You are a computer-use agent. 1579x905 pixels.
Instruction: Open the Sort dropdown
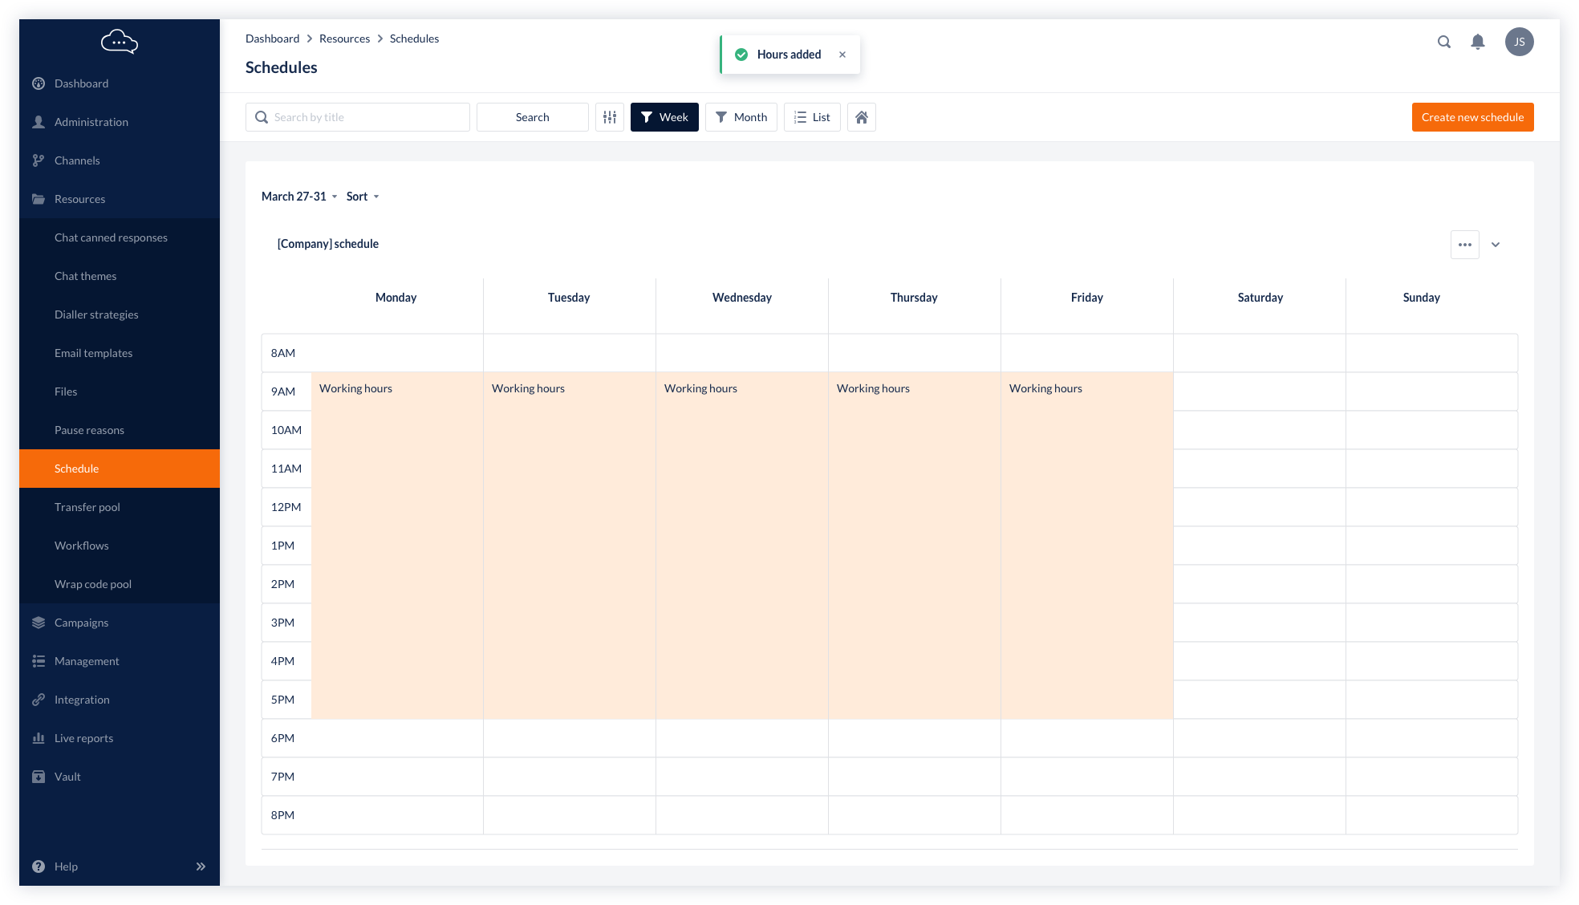click(362, 197)
